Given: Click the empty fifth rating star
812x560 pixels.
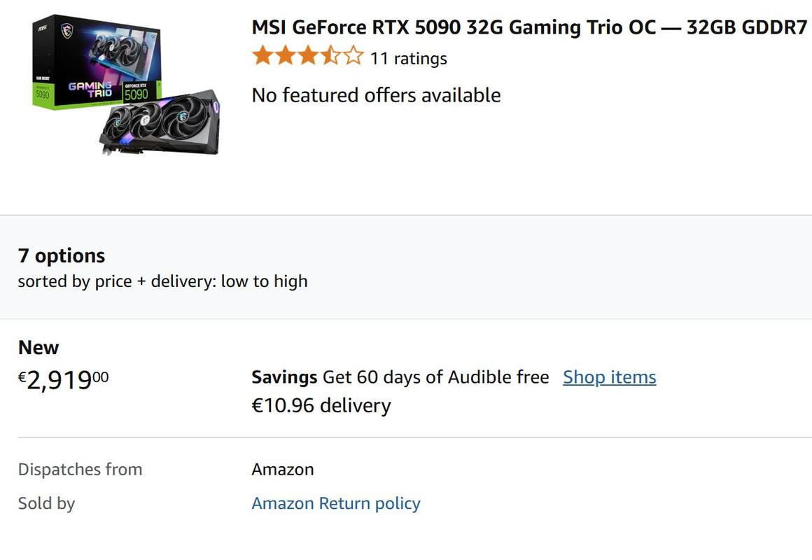Looking at the screenshot, I should (x=353, y=55).
